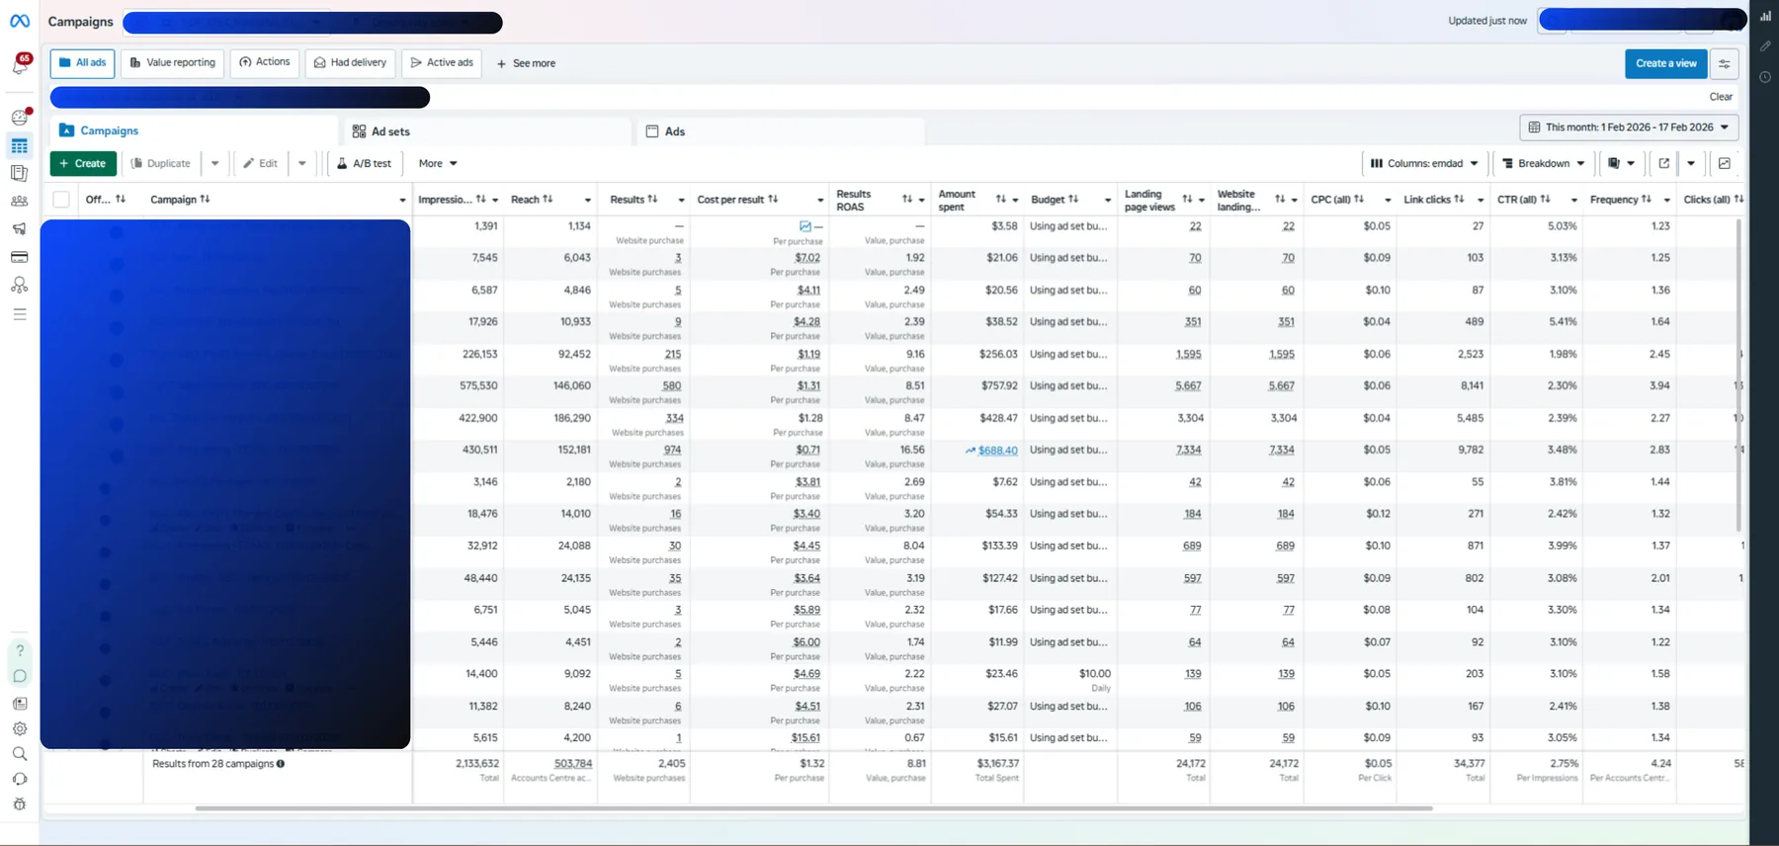The image size is (1779, 846).
Task: Open view filter sliders button beside Create a view
Action: (1724, 63)
